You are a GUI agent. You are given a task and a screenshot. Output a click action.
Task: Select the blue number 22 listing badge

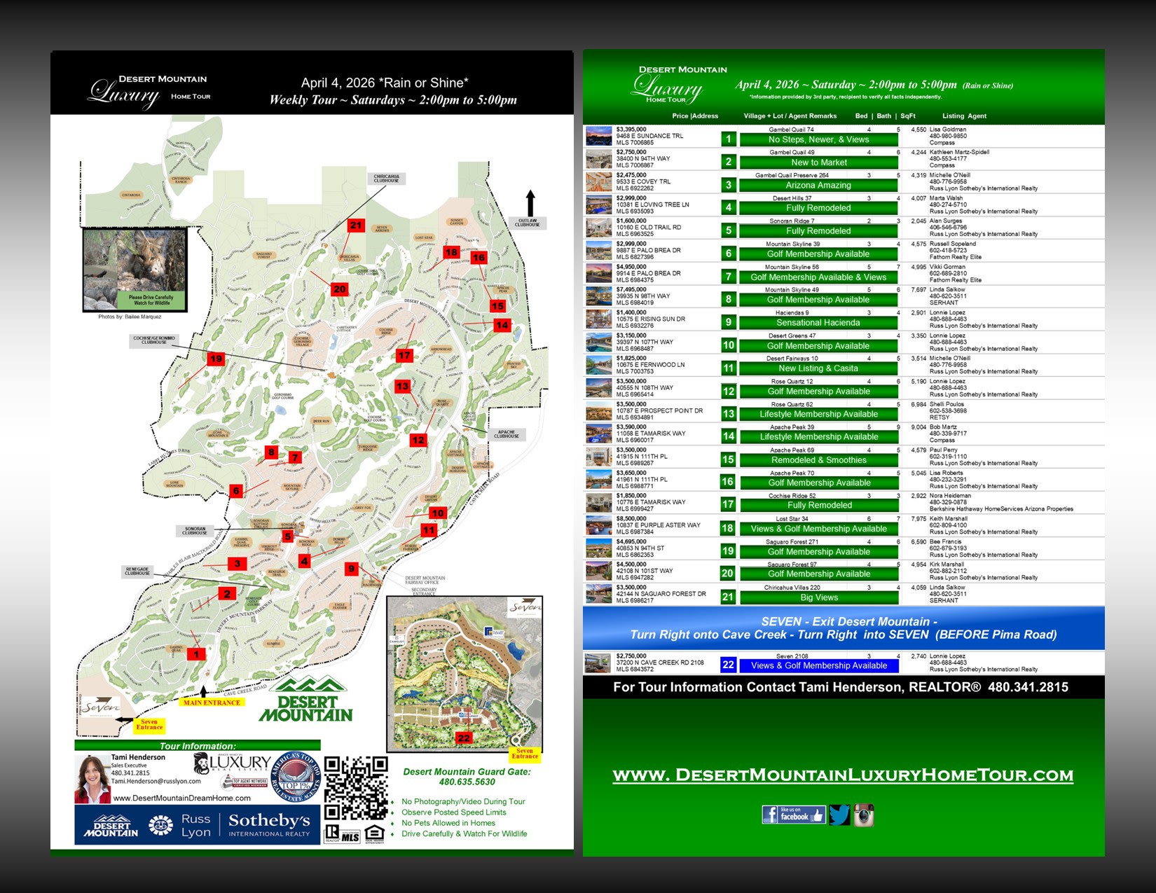click(x=729, y=665)
